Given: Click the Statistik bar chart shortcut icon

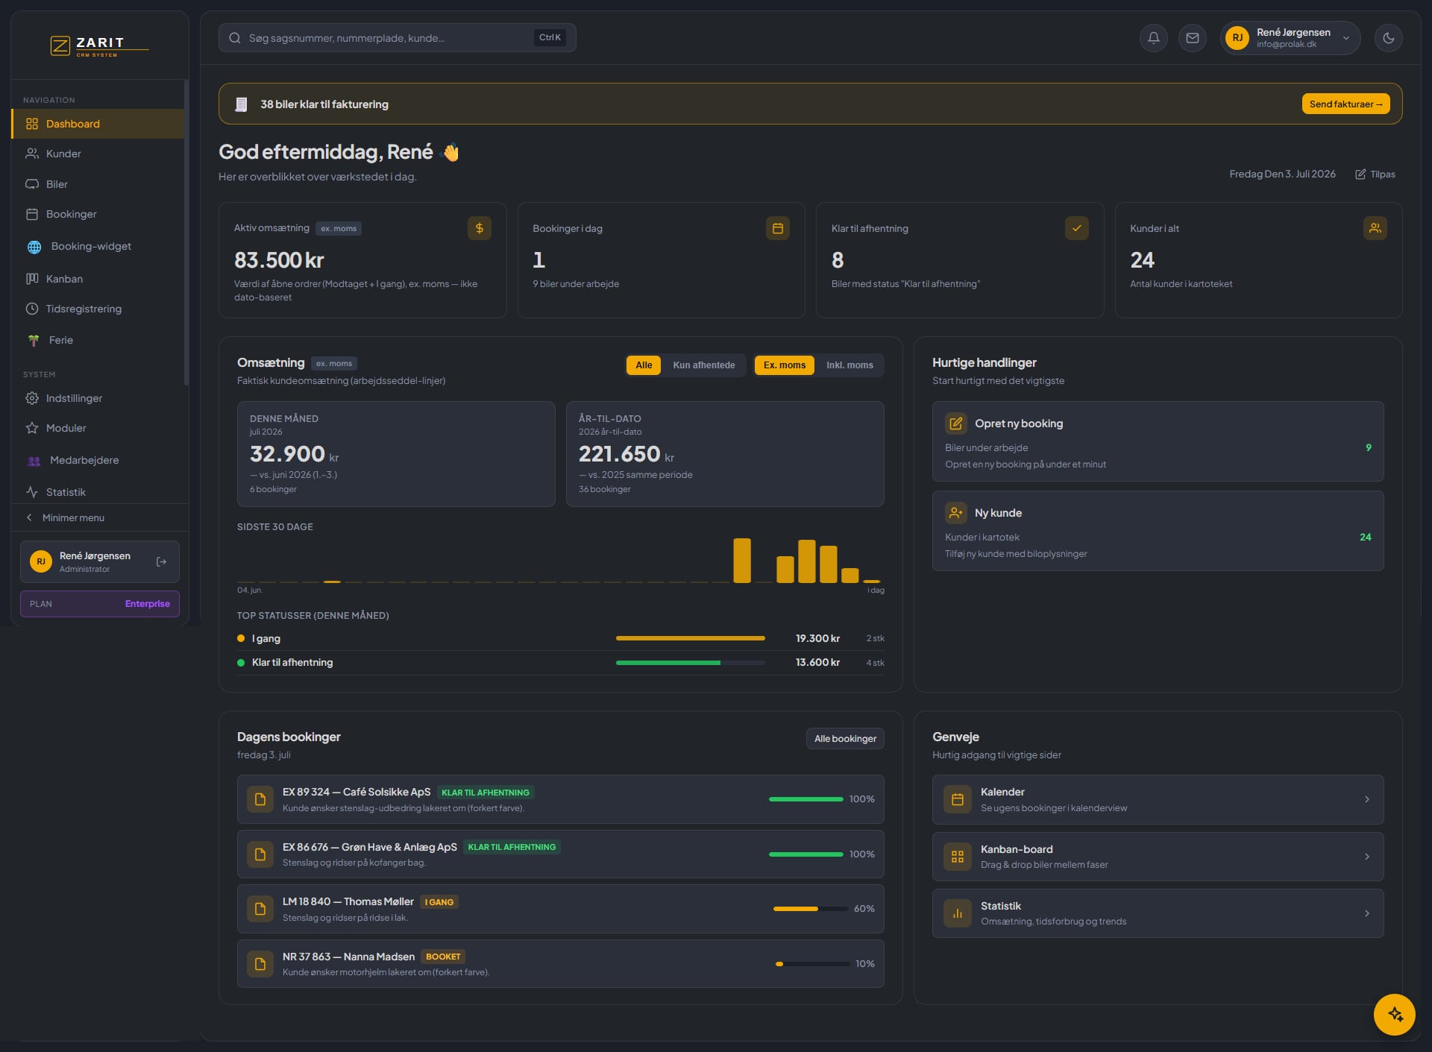Looking at the screenshot, I should (x=957, y=913).
